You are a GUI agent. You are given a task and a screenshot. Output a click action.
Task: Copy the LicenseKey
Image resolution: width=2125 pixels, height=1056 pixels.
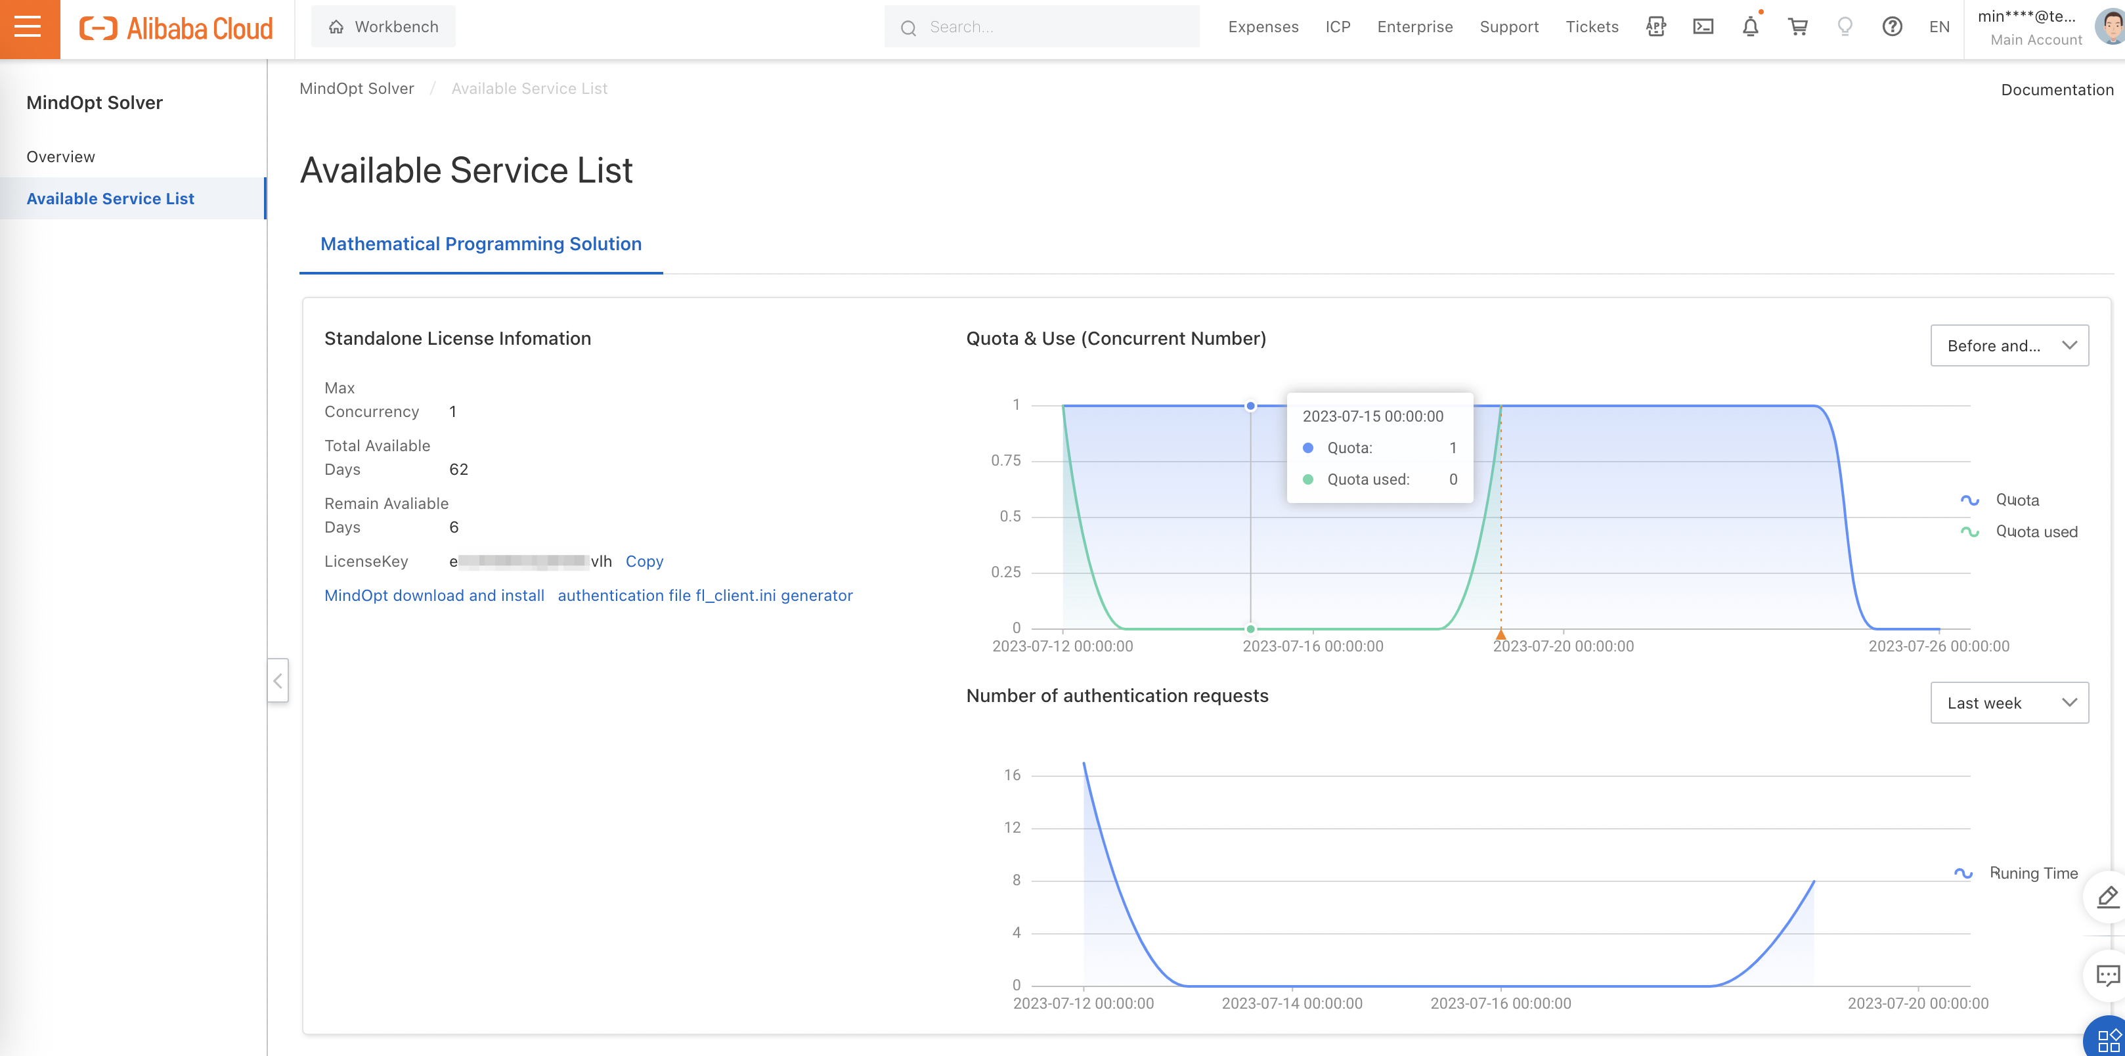pyautogui.click(x=644, y=561)
